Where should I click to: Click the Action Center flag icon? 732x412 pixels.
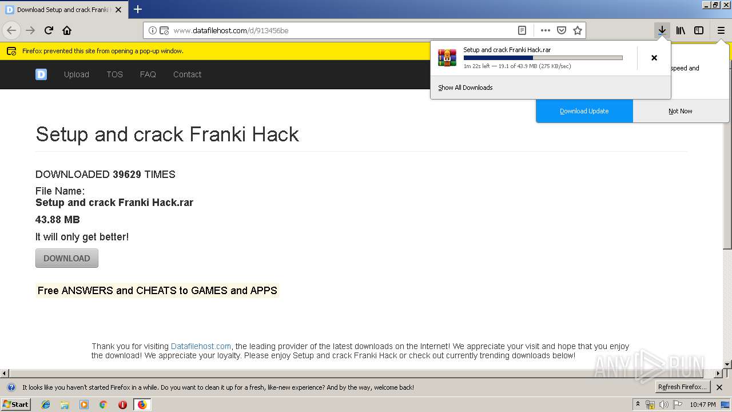pos(677,405)
